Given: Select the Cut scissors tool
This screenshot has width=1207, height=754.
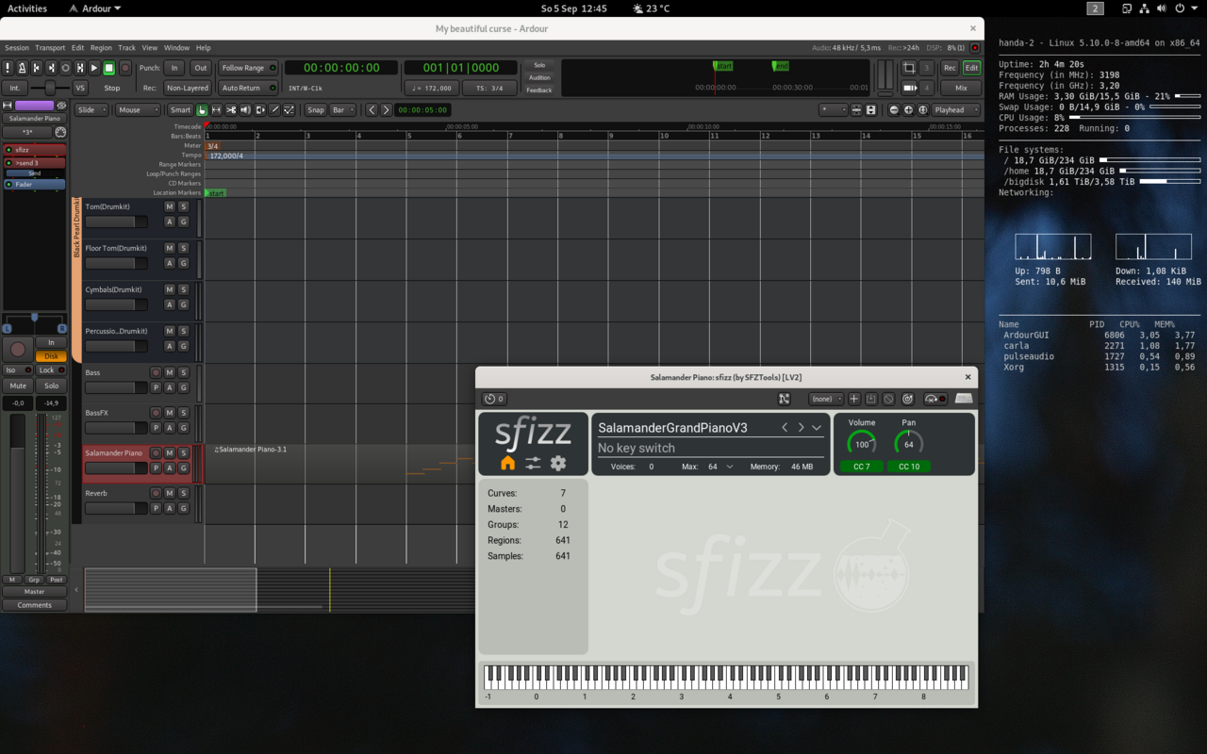Looking at the screenshot, I should pos(231,110).
